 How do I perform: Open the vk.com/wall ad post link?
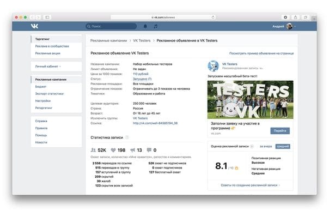(x=155, y=123)
